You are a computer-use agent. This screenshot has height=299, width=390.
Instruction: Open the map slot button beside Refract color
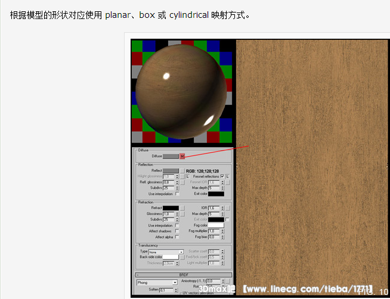click(x=182, y=208)
